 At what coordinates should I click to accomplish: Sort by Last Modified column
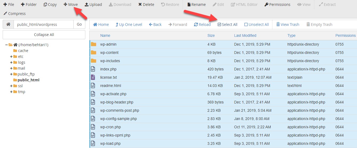click(245, 35)
